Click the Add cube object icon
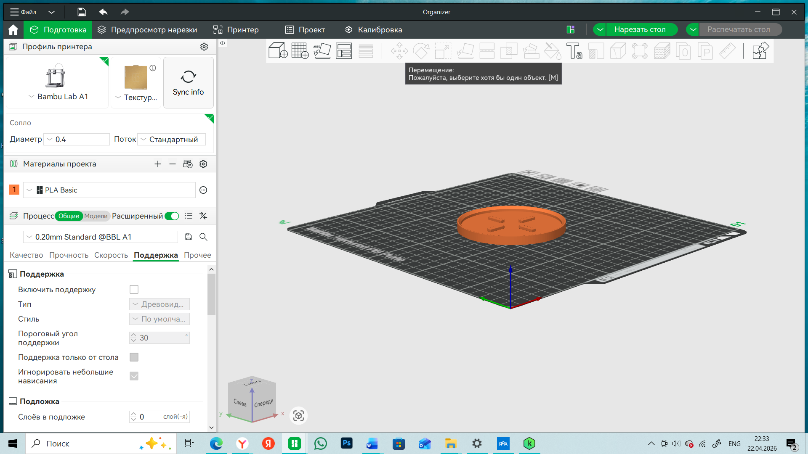This screenshot has height=454, width=808. pos(278,51)
